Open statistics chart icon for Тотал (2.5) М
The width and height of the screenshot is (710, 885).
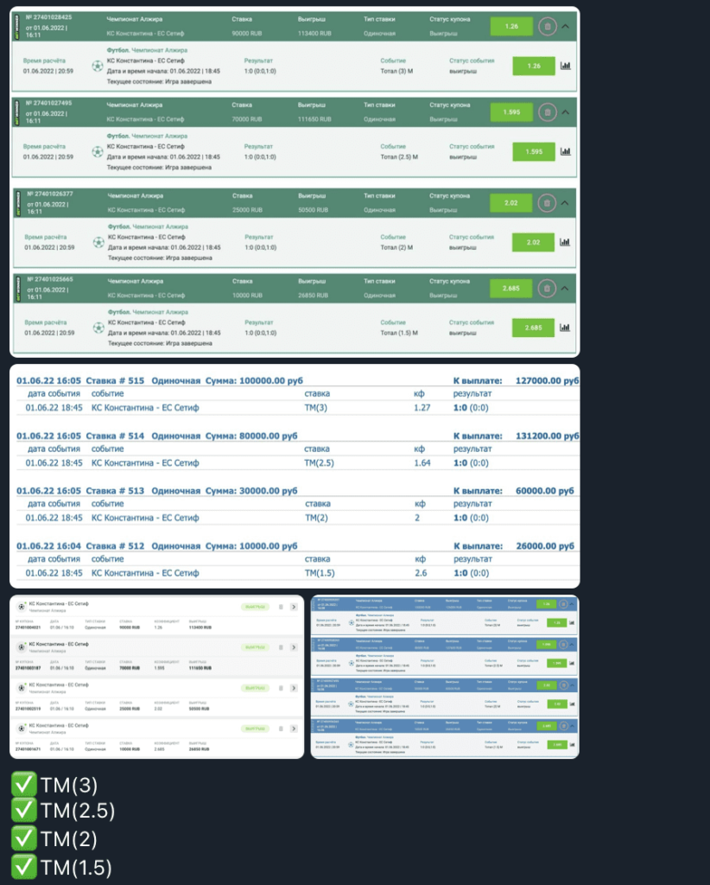point(566,151)
